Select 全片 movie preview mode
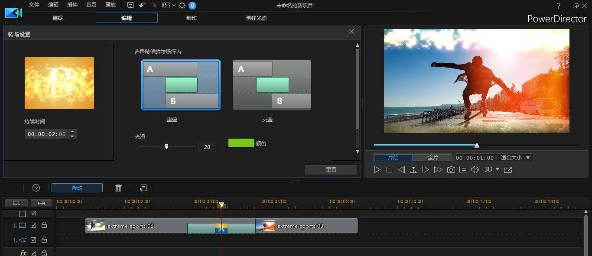The width and height of the screenshot is (592, 256). click(x=433, y=158)
